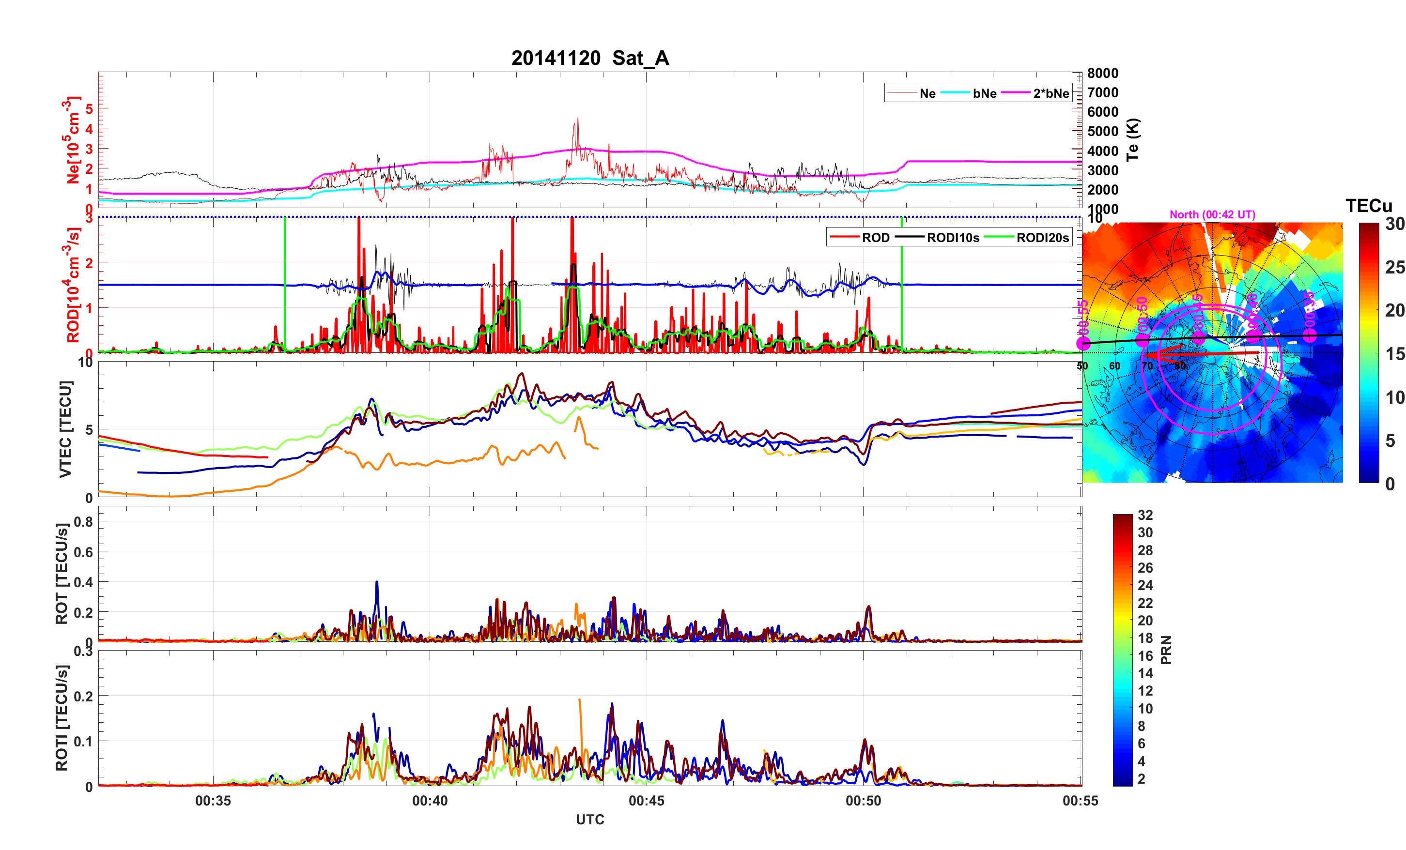Screen dimensions: 1406x850
Task: Click the 2*bNe legend entry
Action: pyautogui.click(x=1051, y=93)
